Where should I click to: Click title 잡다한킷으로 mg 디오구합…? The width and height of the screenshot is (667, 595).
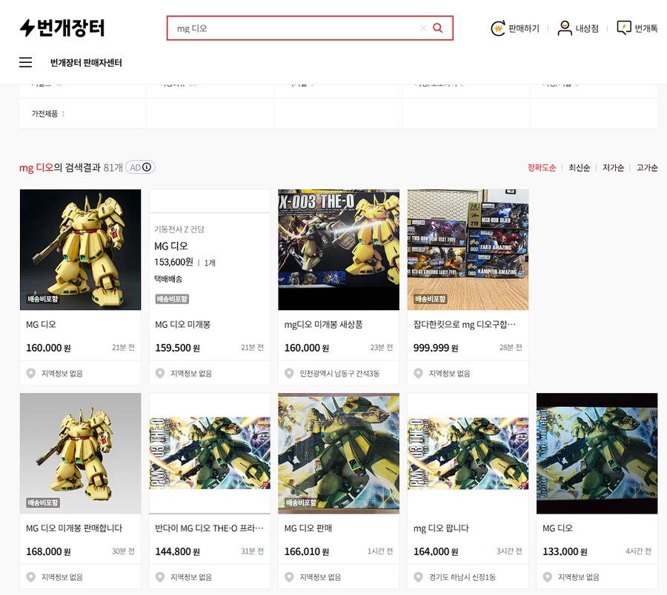(465, 324)
